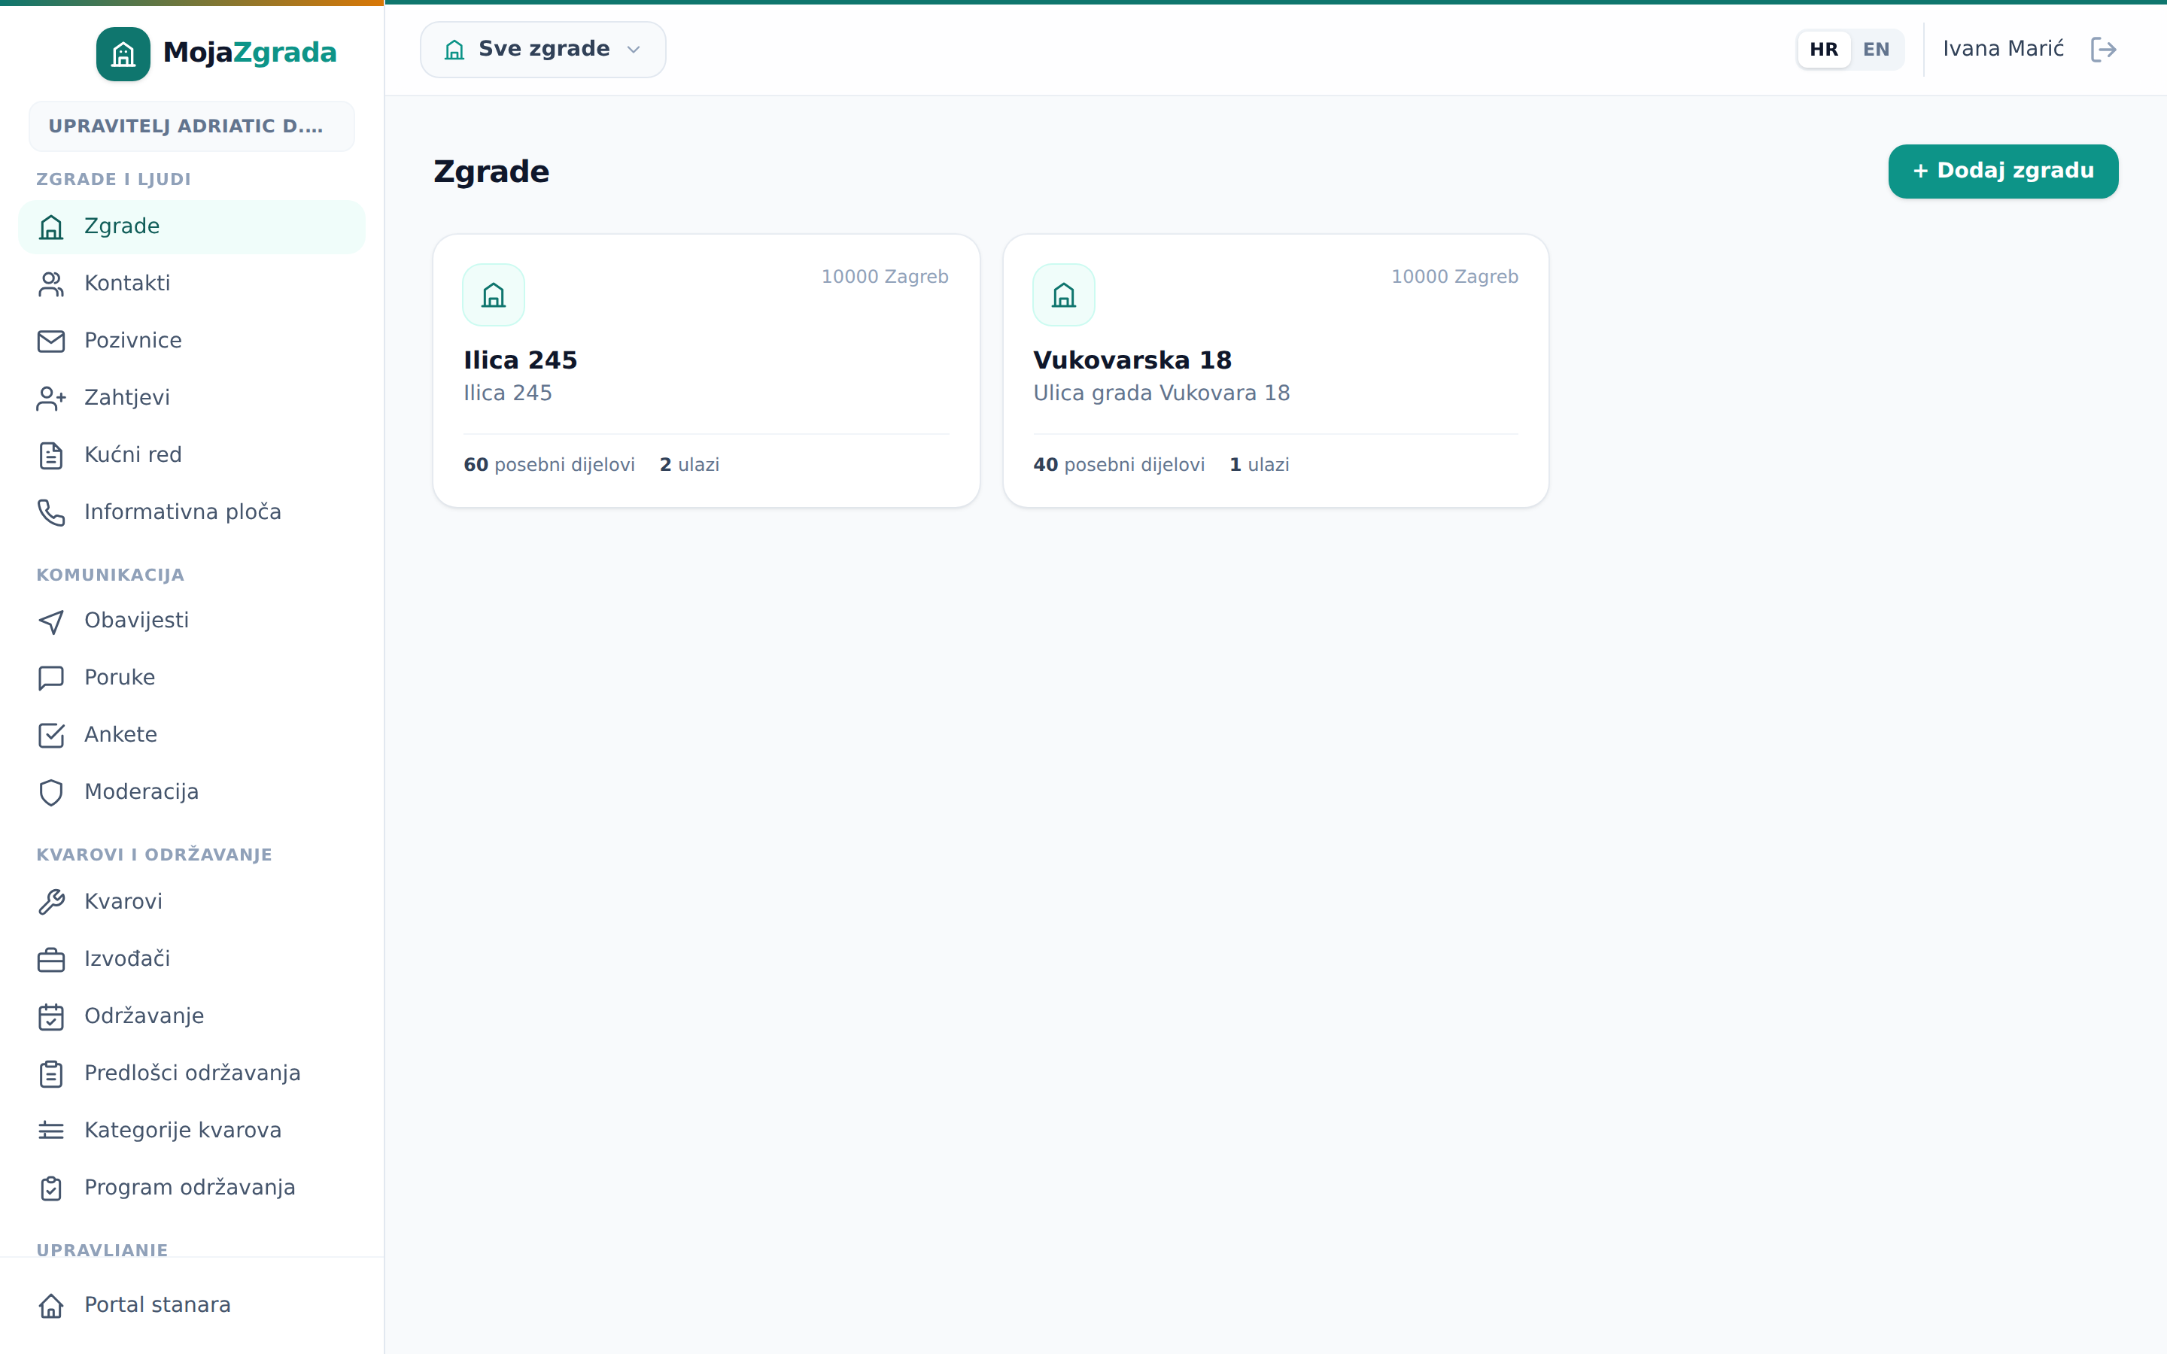Click the Poruke chat bubble icon
Image resolution: width=2167 pixels, height=1354 pixels.
tap(51, 678)
